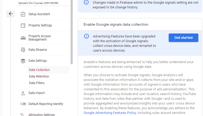Open Data Retention submenu item

(x=39, y=76)
